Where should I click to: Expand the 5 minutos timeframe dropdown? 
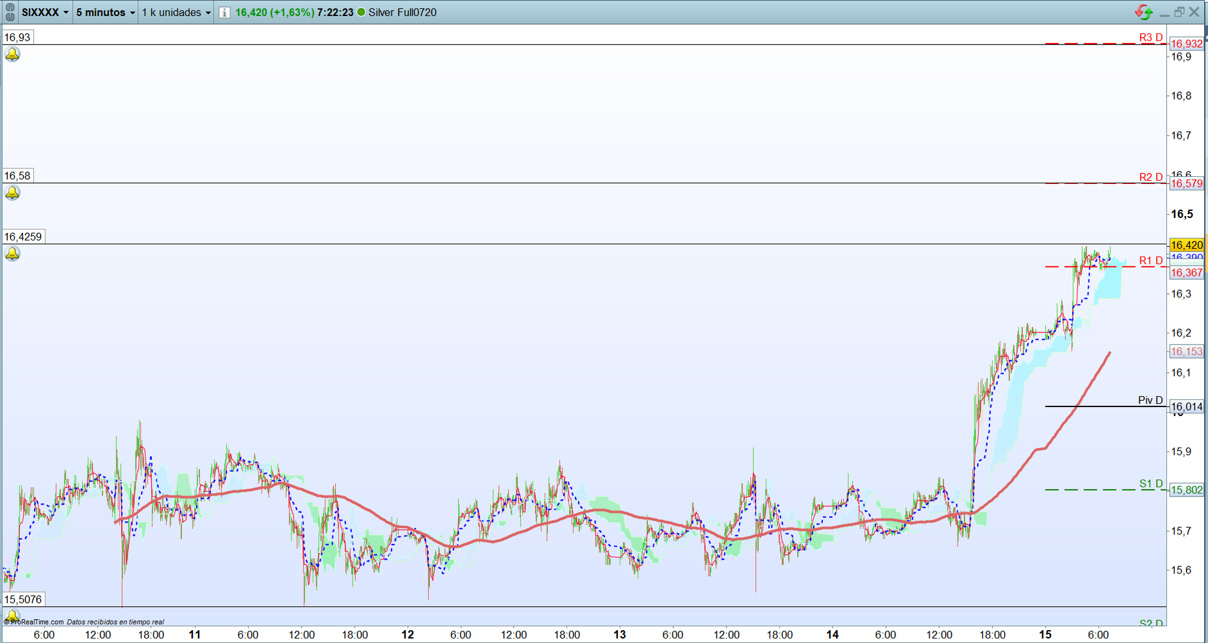[x=105, y=12]
